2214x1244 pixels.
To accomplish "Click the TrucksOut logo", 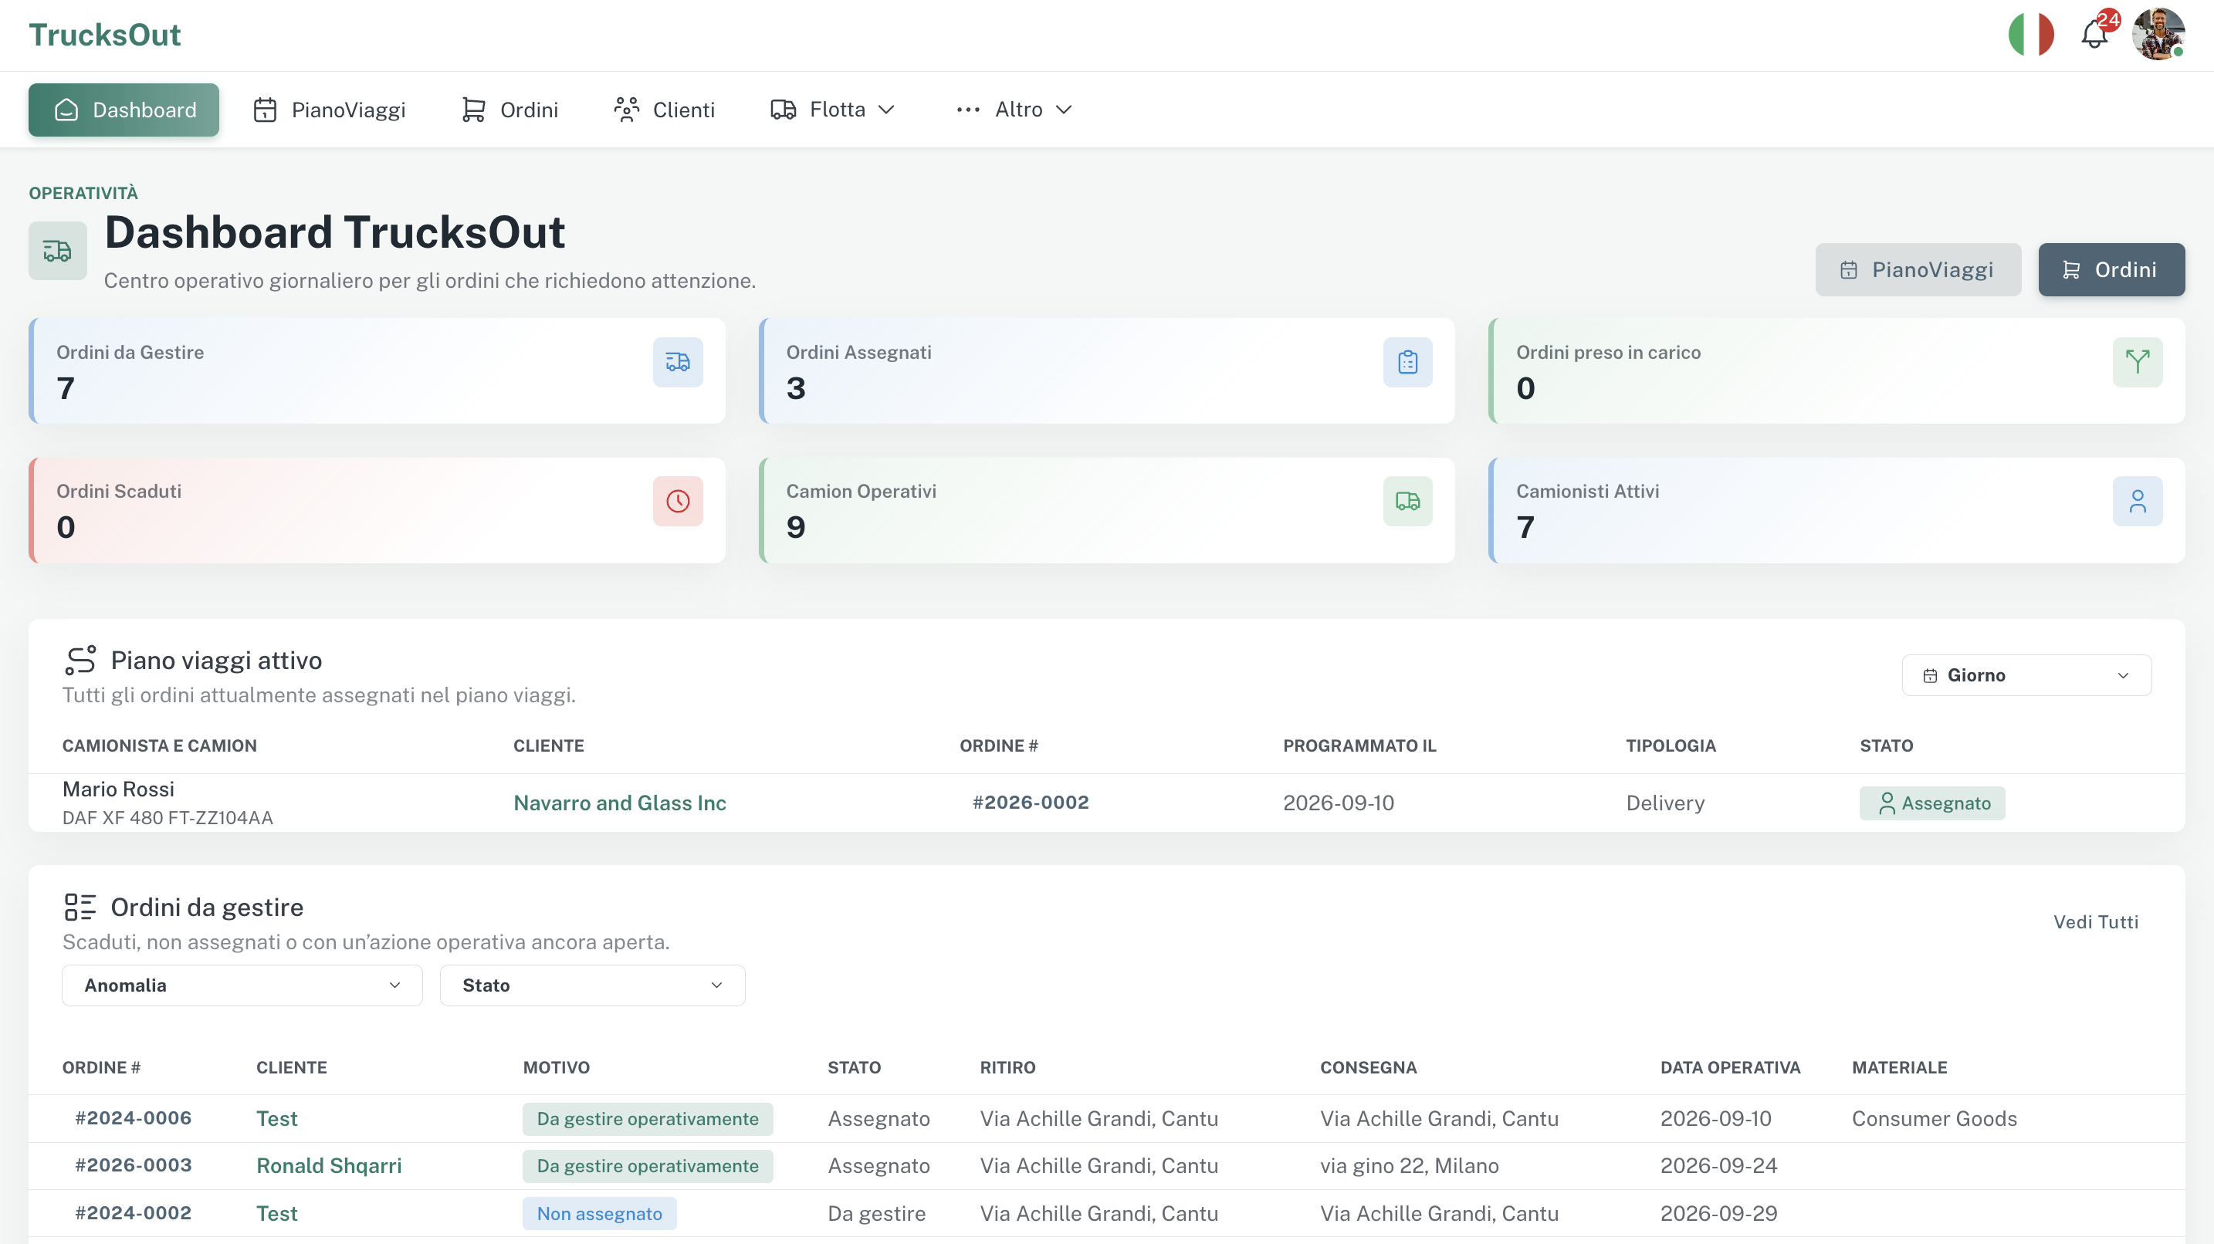I will point(105,35).
